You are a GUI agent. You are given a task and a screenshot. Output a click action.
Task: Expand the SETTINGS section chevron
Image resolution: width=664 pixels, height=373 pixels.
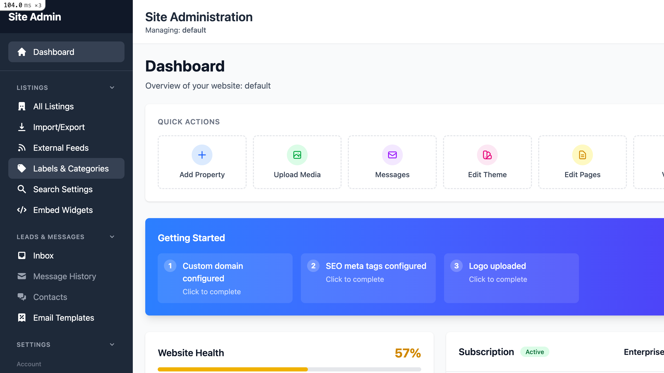click(x=112, y=345)
